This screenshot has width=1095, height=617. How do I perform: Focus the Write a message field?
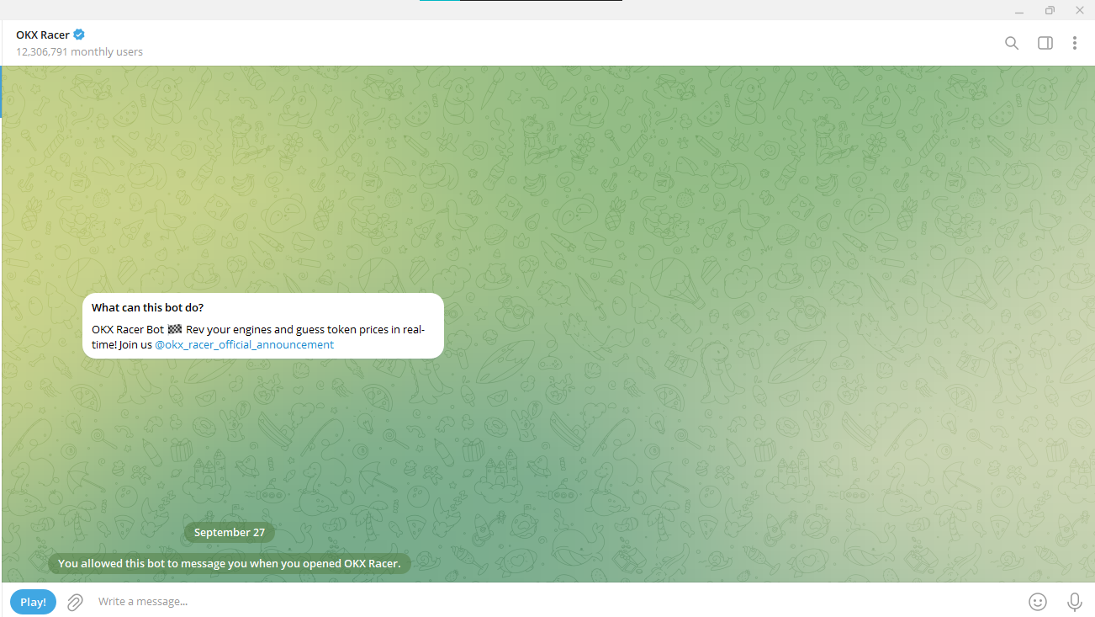coord(555,602)
